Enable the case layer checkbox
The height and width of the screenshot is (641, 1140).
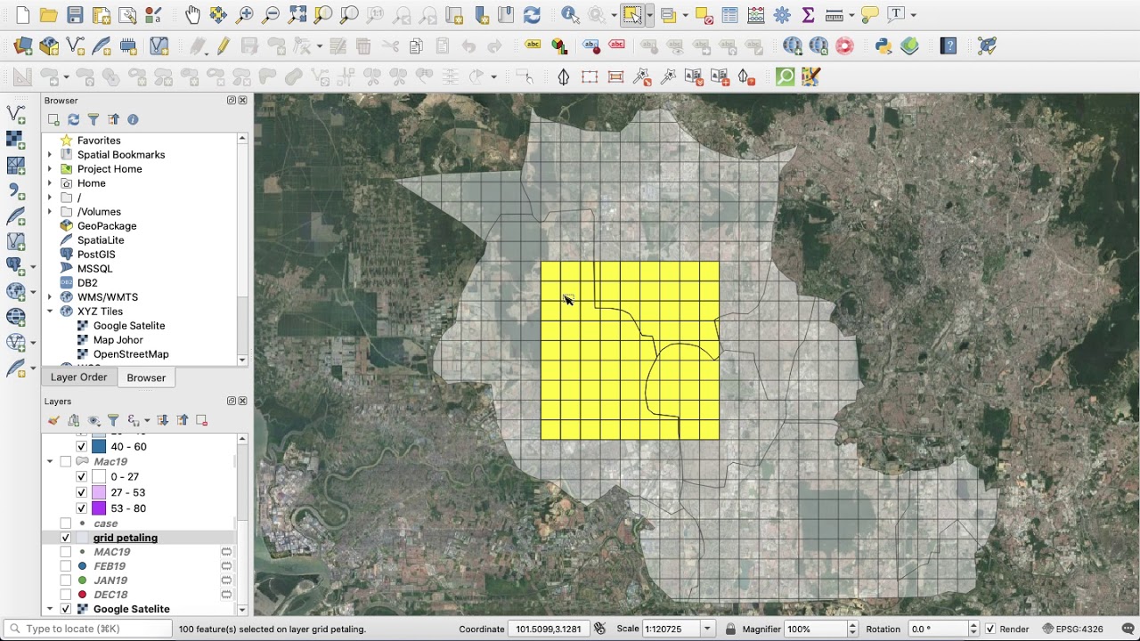[65, 523]
